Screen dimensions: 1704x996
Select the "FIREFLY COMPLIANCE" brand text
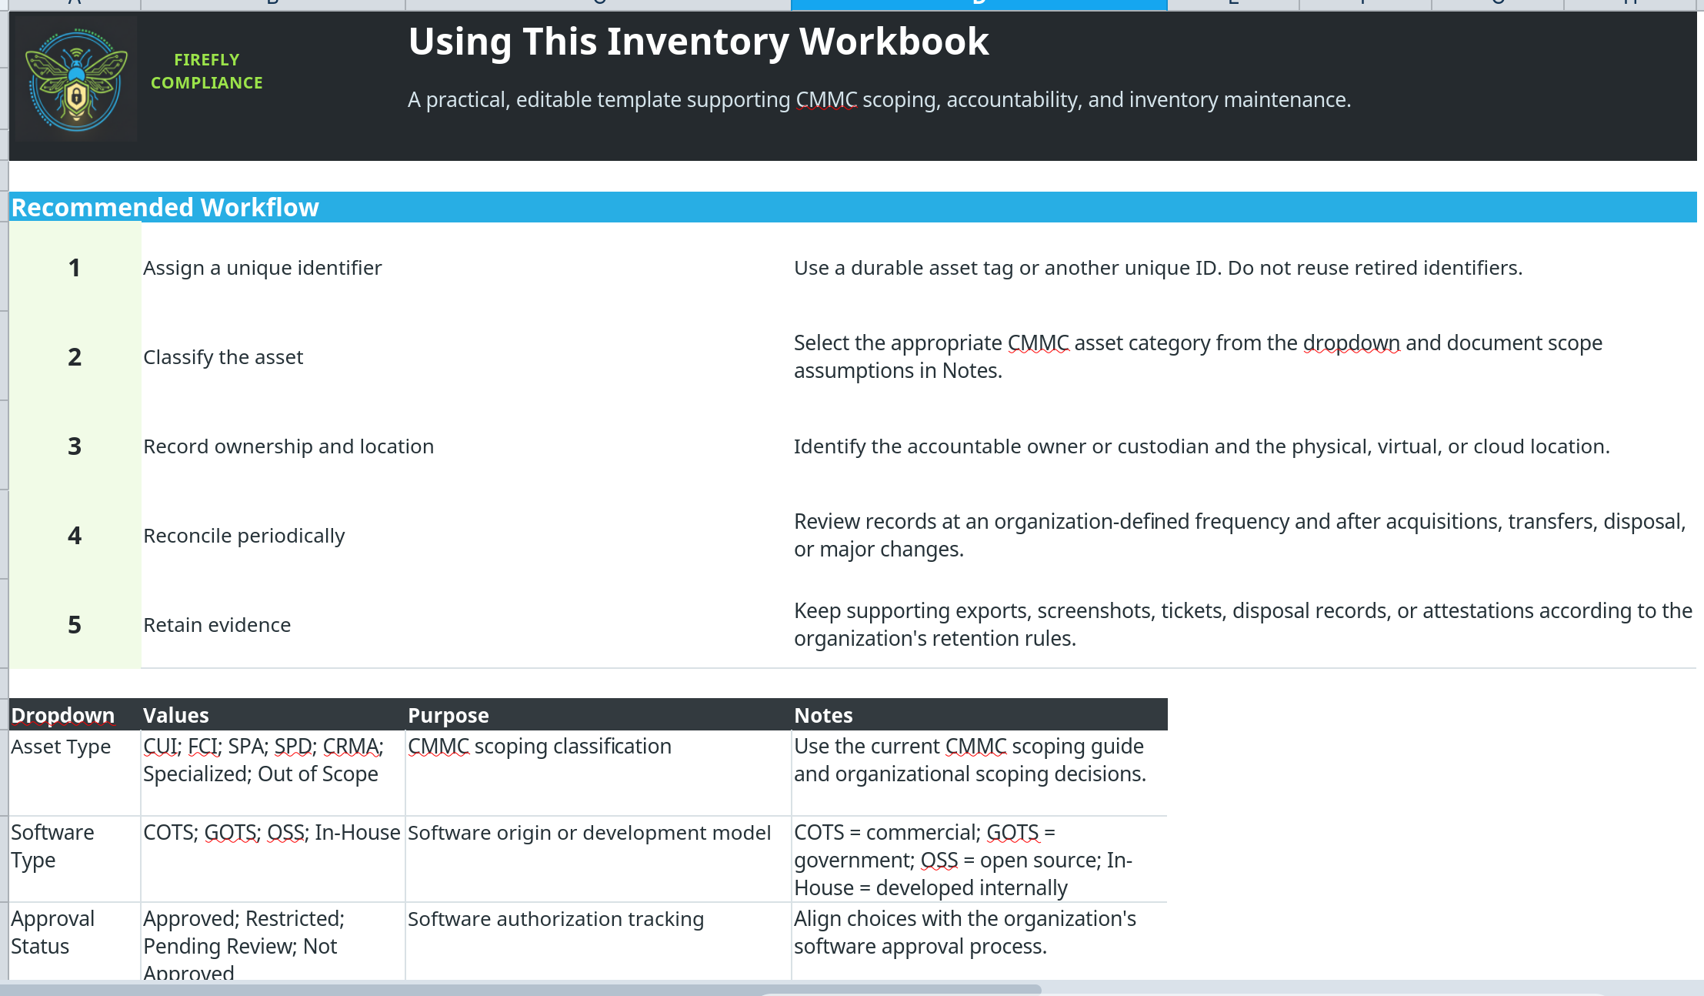206,71
